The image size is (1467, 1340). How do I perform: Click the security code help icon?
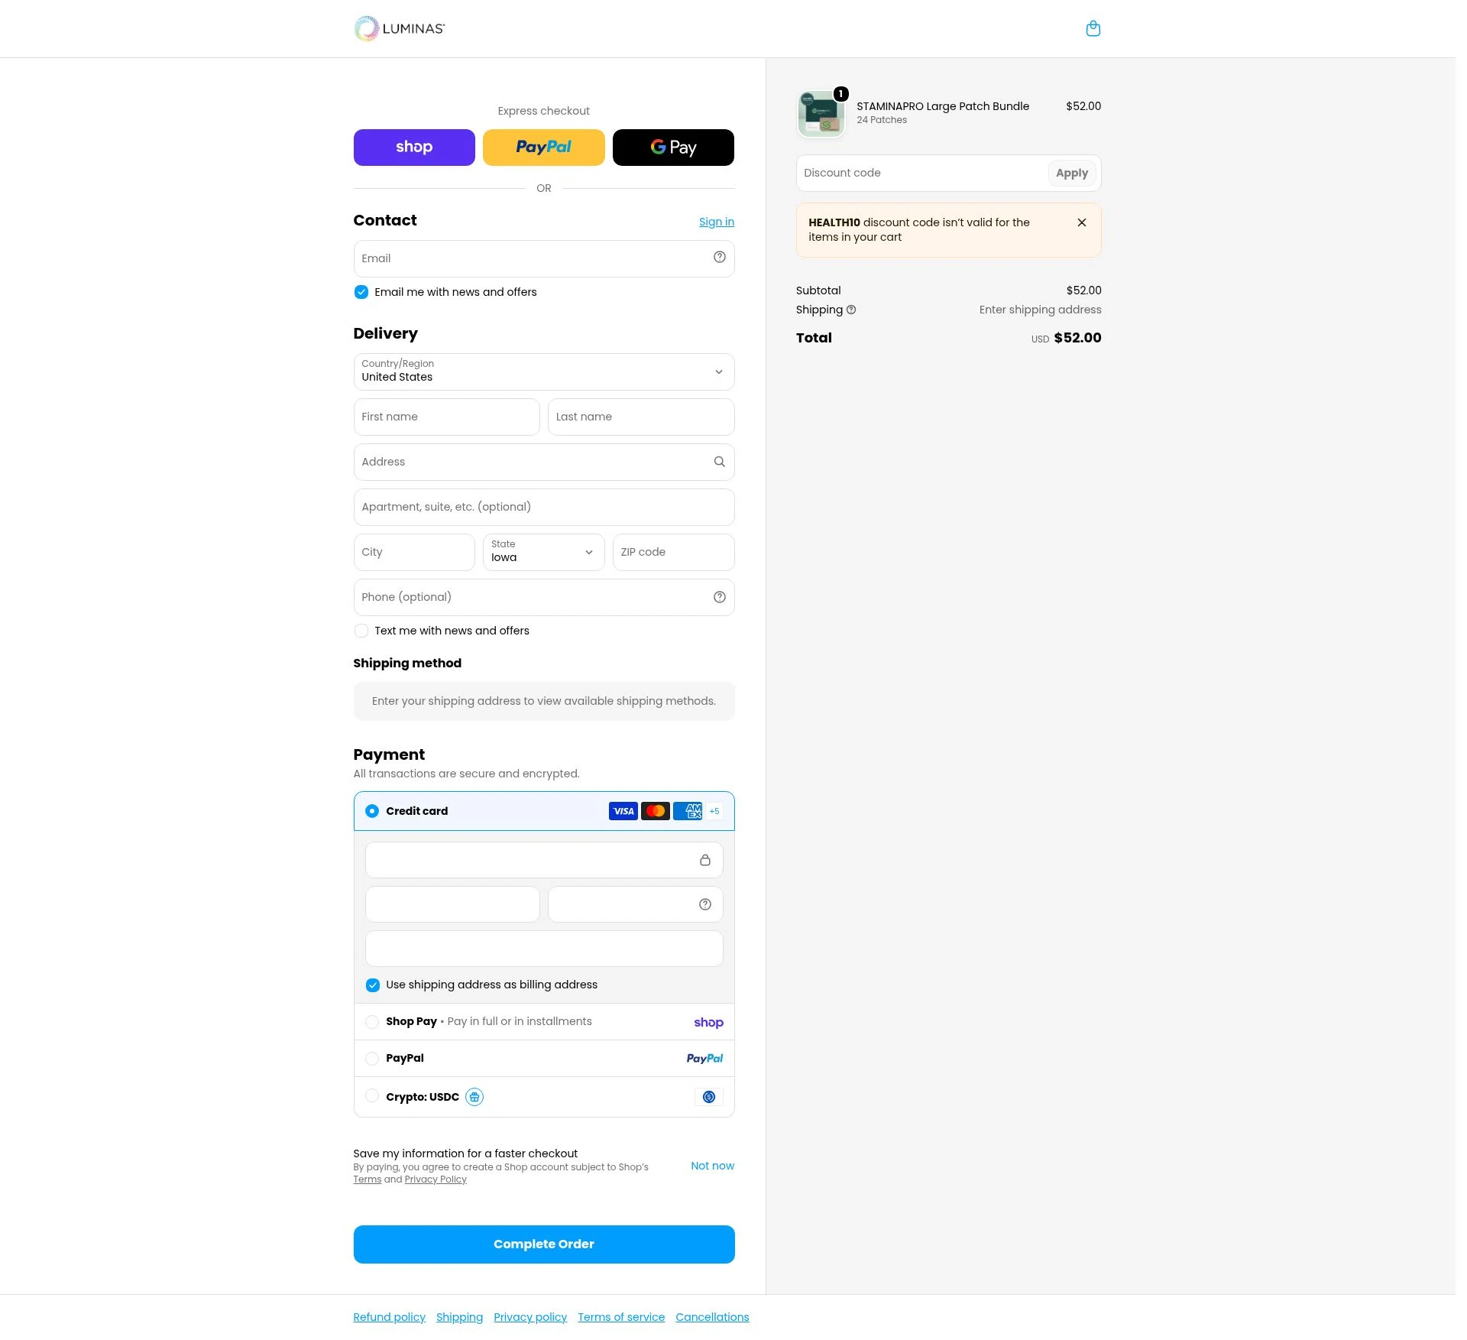704,904
